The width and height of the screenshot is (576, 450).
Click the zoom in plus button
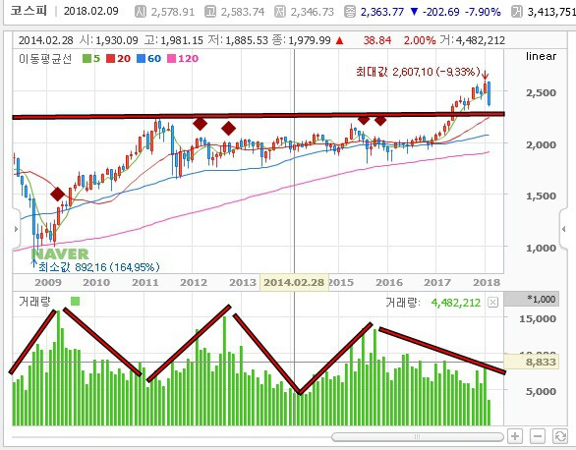coord(515,436)
